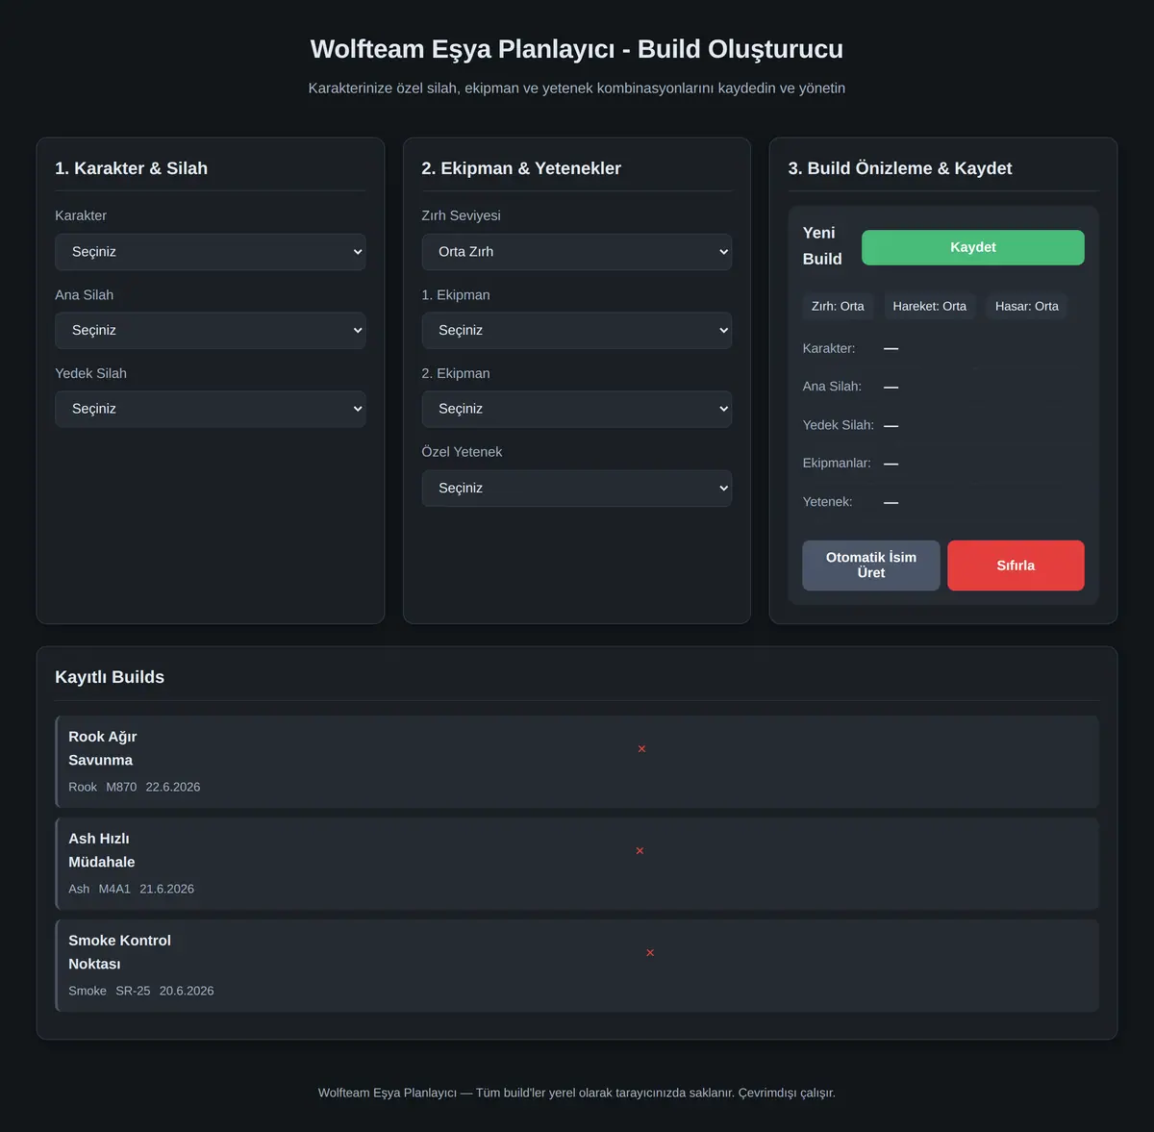Click the Yetenek: preview row label
Image resolution: width=1154 pixels, height=1132 pixels.
click(827, 502)
